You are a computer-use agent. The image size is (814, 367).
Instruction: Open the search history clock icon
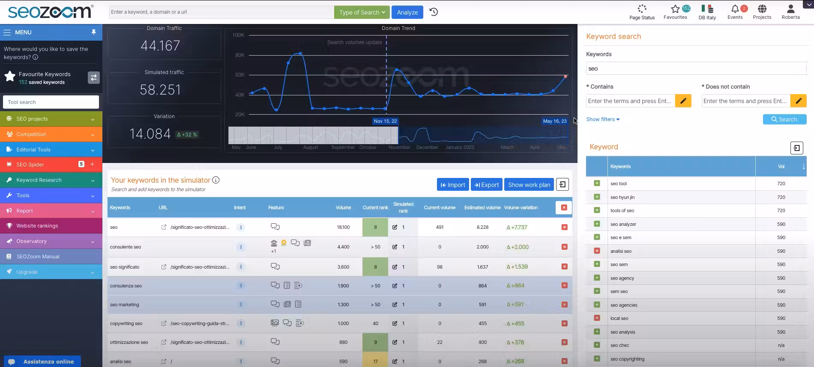[x=434, y=12]
